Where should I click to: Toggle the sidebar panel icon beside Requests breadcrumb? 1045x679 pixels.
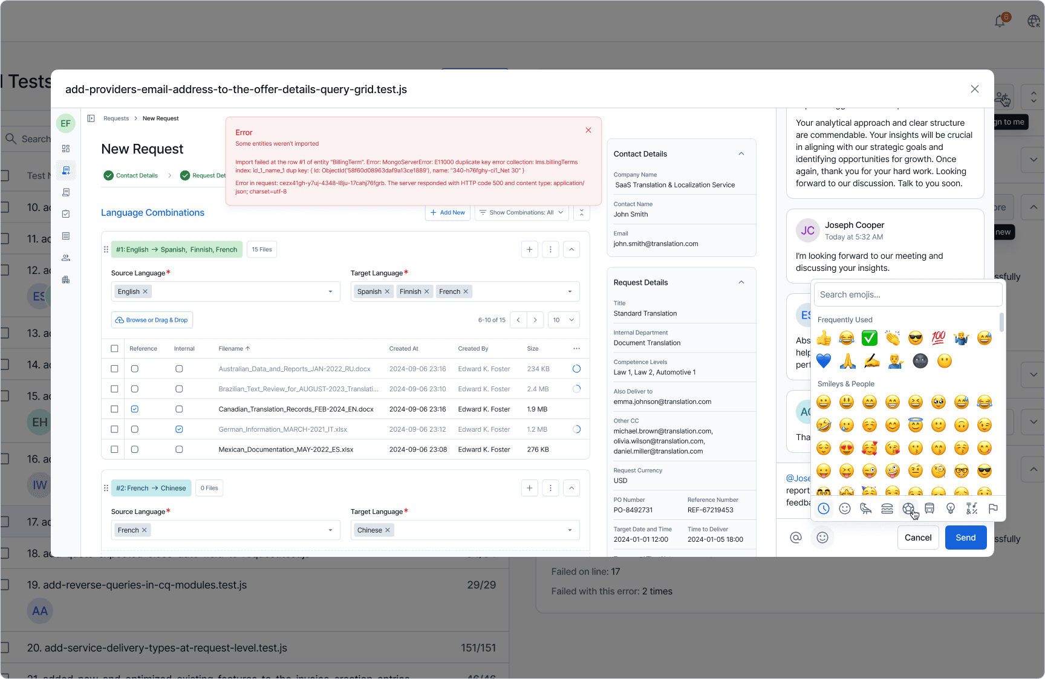click(x=91, y=119)
